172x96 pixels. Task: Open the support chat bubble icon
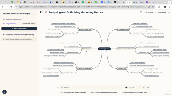(5, 92)
